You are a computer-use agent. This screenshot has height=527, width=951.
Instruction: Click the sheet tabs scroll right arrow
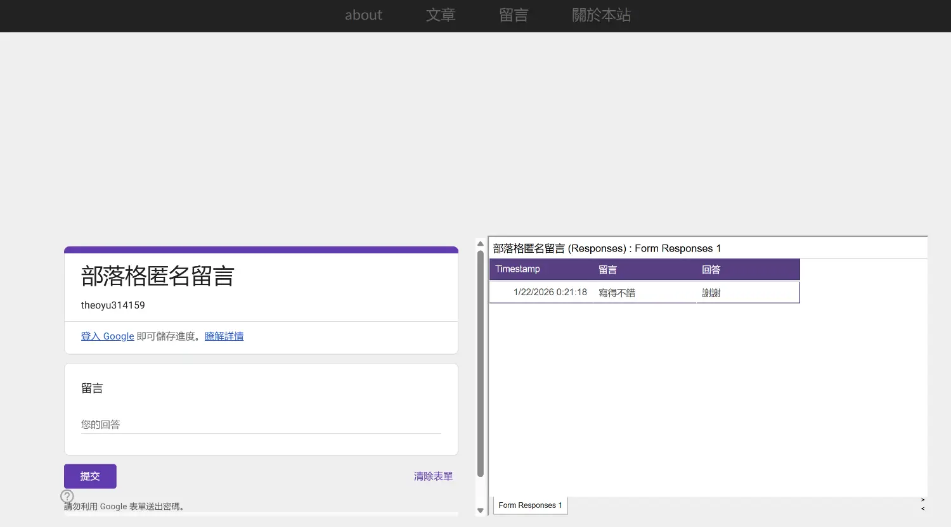click(922, 500)
